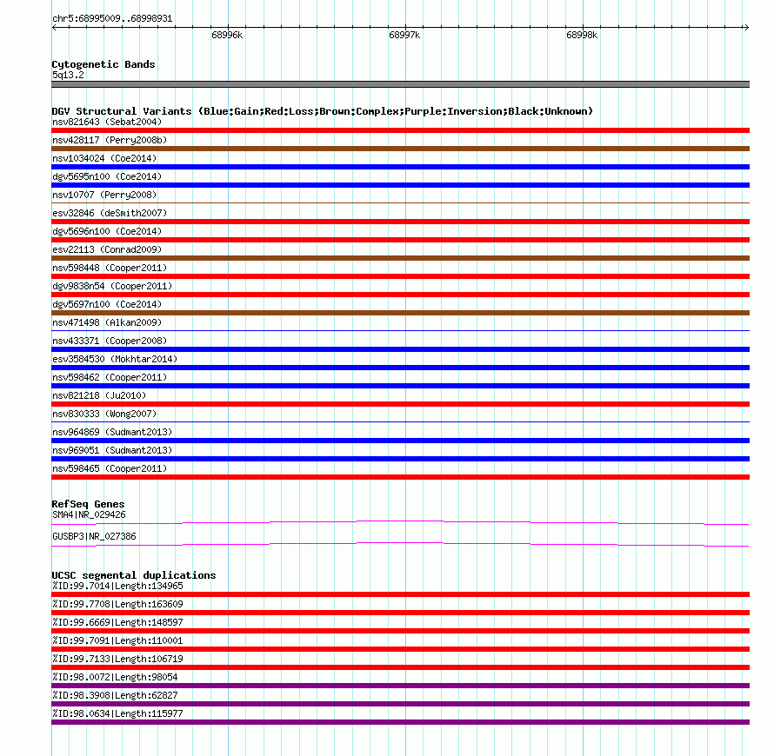Click the nsv830333 (Wong2007) label

tap(104, 414)
